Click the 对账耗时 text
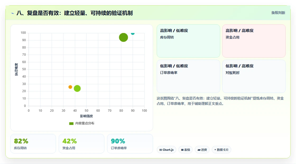The width and height of the screenshot is (296, 164). pos(232,73)
